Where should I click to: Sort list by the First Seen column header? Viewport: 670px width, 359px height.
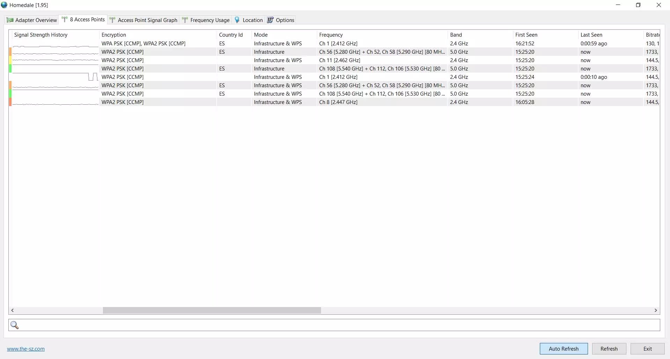526,35
